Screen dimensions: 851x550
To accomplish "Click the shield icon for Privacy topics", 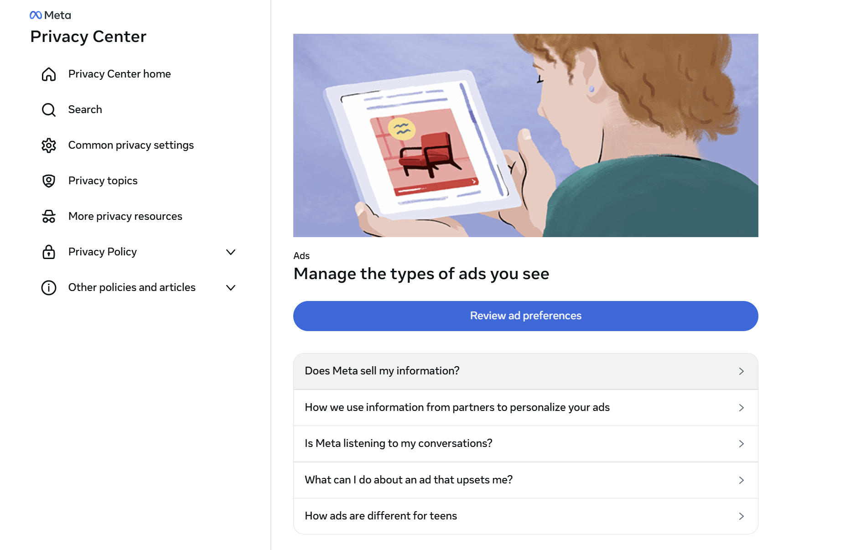I will (x=49, y=181).
